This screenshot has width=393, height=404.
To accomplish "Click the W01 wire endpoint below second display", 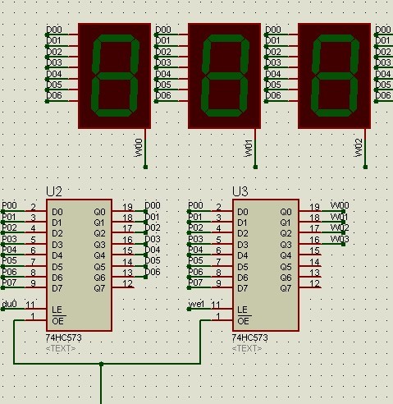I will click(255, 167).
